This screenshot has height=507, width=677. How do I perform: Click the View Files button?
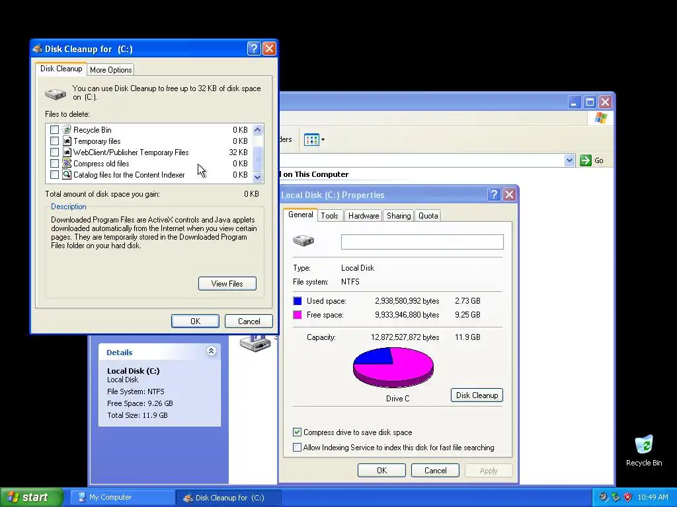pos(227,284)
